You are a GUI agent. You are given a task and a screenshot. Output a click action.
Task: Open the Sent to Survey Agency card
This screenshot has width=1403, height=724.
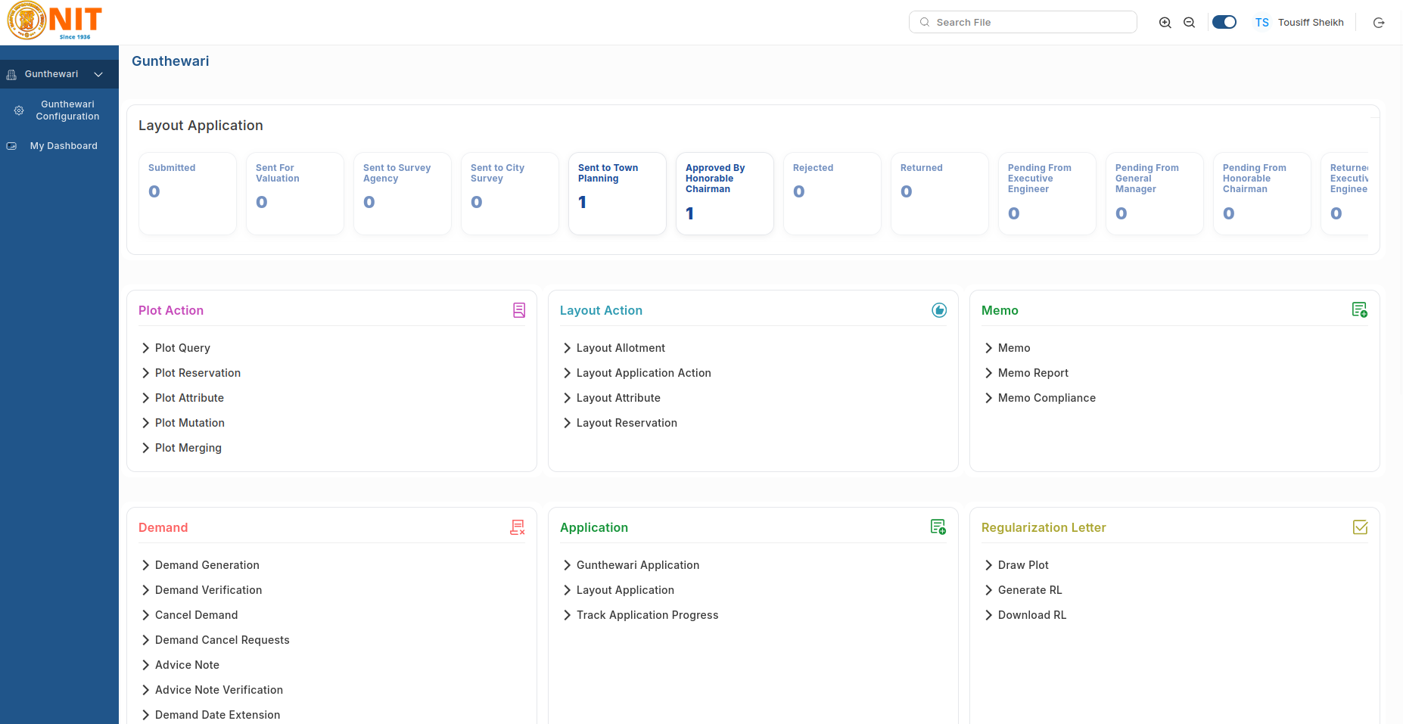pos(403,194)
